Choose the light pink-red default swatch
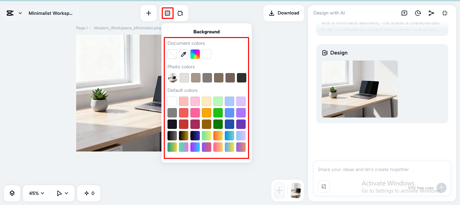The height and width of the screenshot is (205, 460). [184, 101]
